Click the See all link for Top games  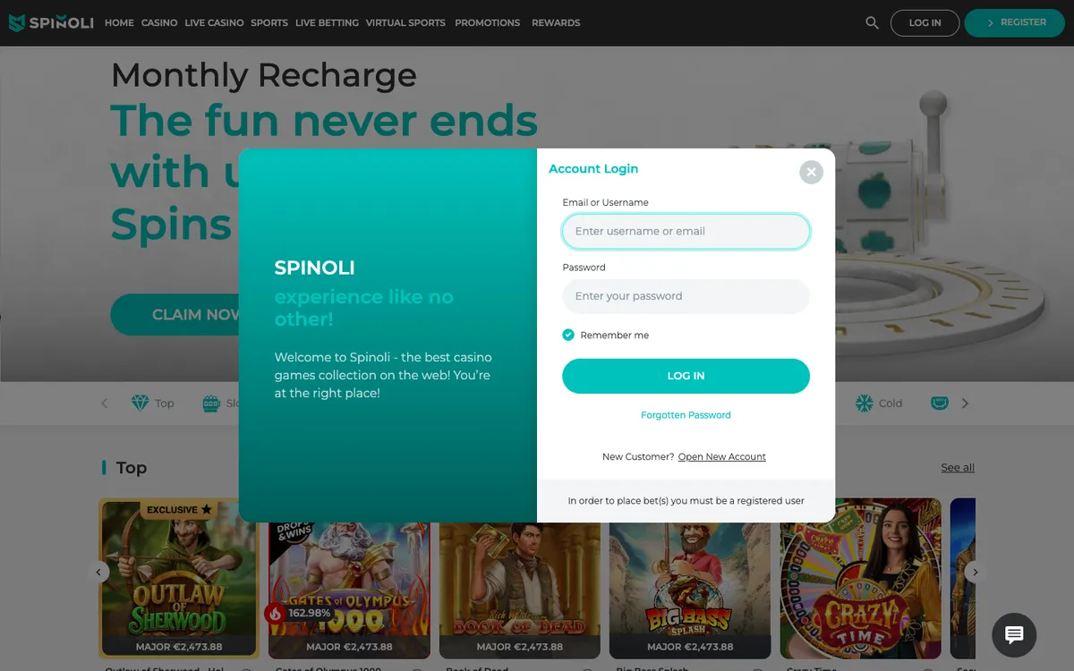958,468
